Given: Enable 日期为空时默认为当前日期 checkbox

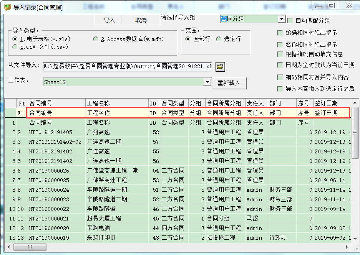Looking at the screenshot, I should coord(280,65).
